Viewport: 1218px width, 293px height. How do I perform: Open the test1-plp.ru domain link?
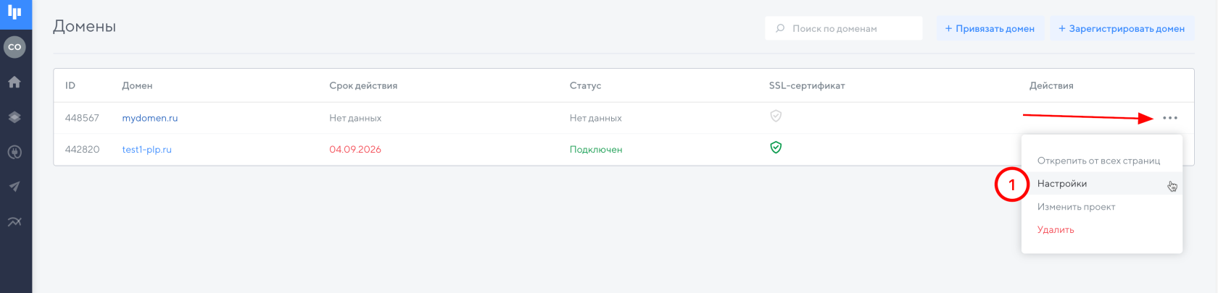pyautogui.click(x=147, y=150)
